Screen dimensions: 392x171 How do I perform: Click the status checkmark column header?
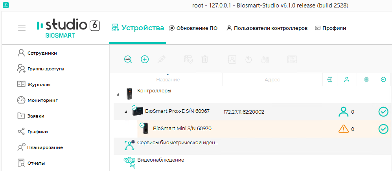[383, 80]
